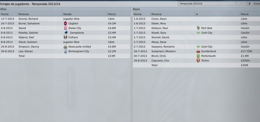
Task: Open player Wyatt, Gary
Action: (159, 33)
